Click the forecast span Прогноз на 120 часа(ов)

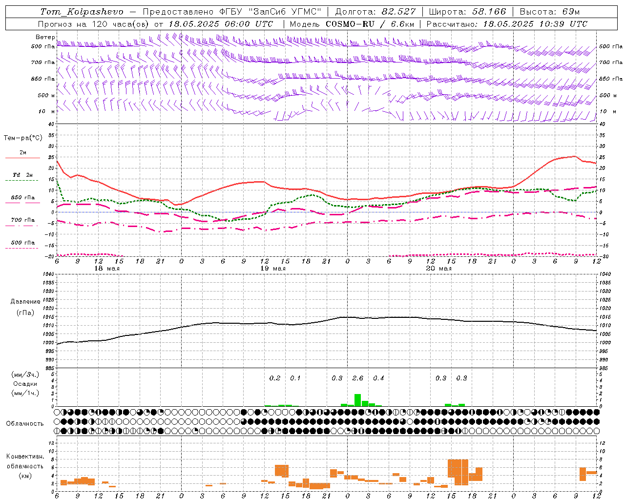[94, 24]
